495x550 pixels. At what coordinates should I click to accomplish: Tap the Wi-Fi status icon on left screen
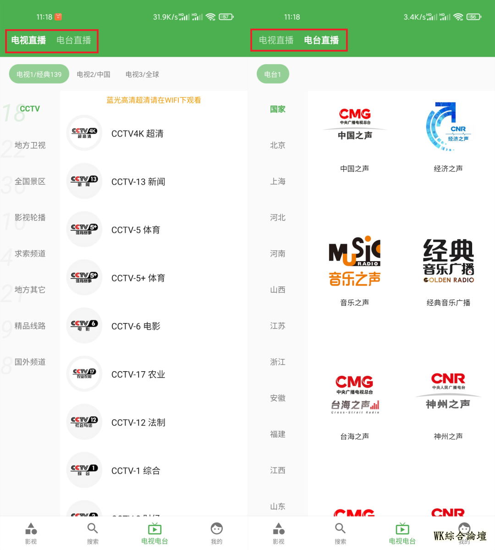(x=211, y=17)
